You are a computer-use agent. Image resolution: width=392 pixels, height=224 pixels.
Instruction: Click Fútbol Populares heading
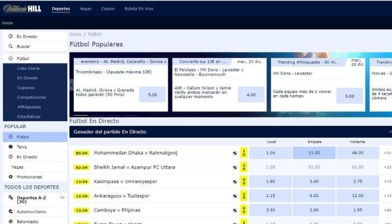(x=96, y=44)
